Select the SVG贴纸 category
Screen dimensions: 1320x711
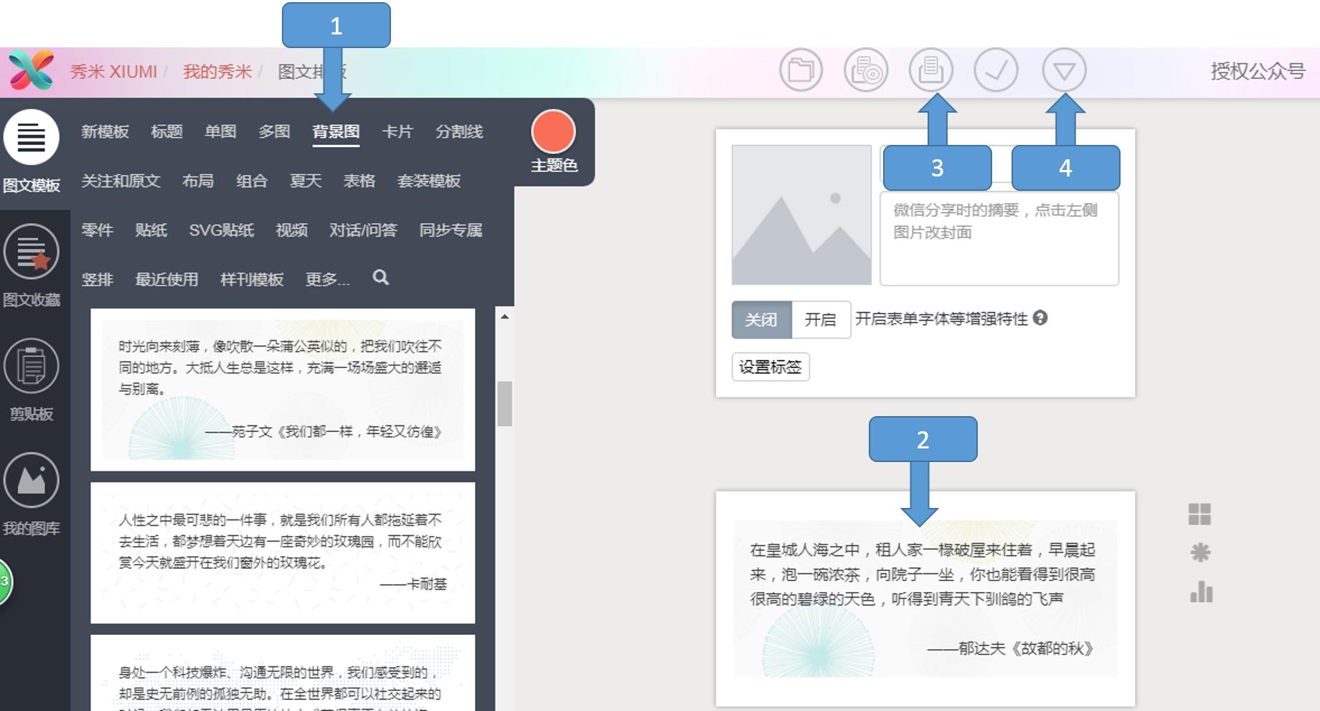click(x=220, y=230)
